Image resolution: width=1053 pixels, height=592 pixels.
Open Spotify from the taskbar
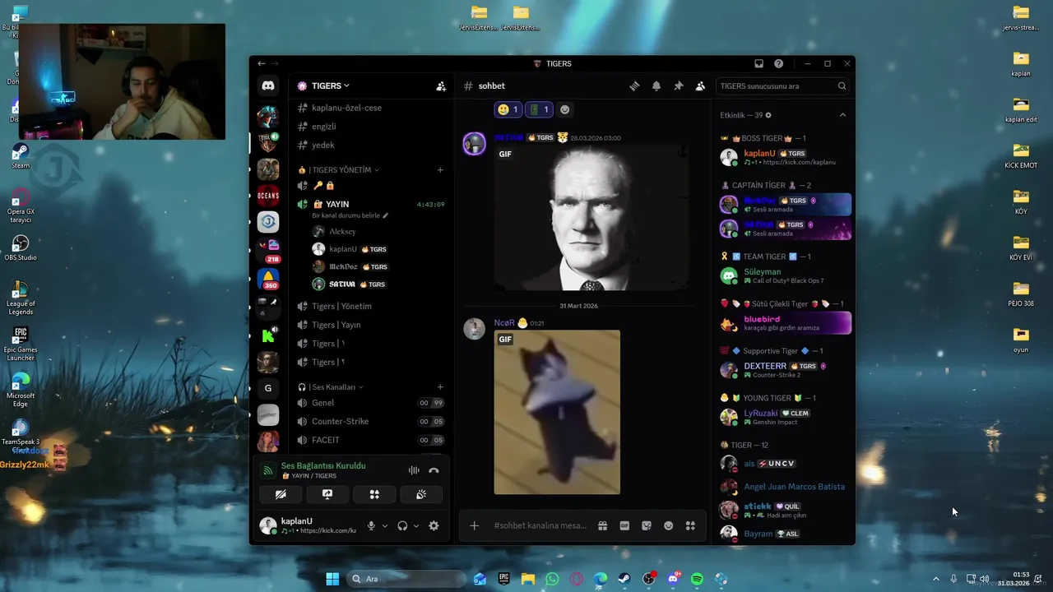[x=697, y=579]
